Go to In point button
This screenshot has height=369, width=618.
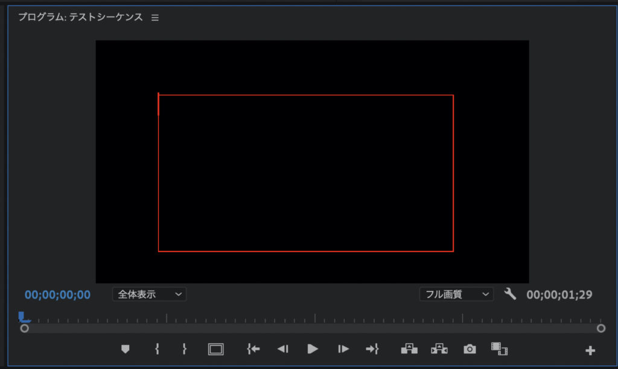pyautogui.click(x=253, y=349)
